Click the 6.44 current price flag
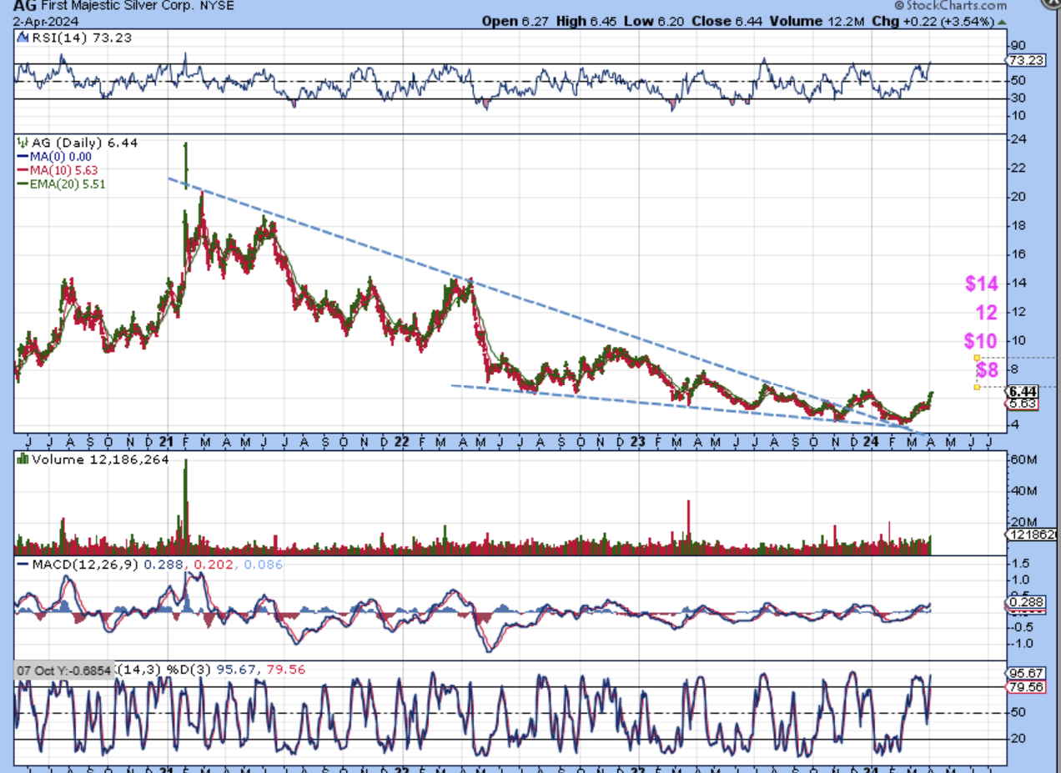Viewport: 1061px width, 773px height. pyautogui.click(x=1023, y=390)
